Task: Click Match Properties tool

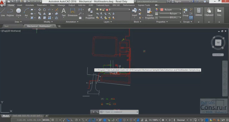Action: (149, 14)
